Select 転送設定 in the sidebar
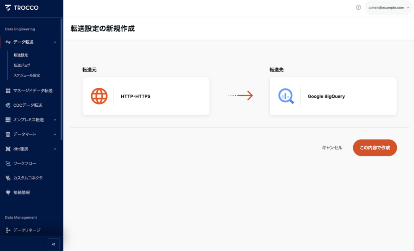Image resolution: width=414 pixels, height=251 pixels. pyautogui.click(x=21, y=55)
